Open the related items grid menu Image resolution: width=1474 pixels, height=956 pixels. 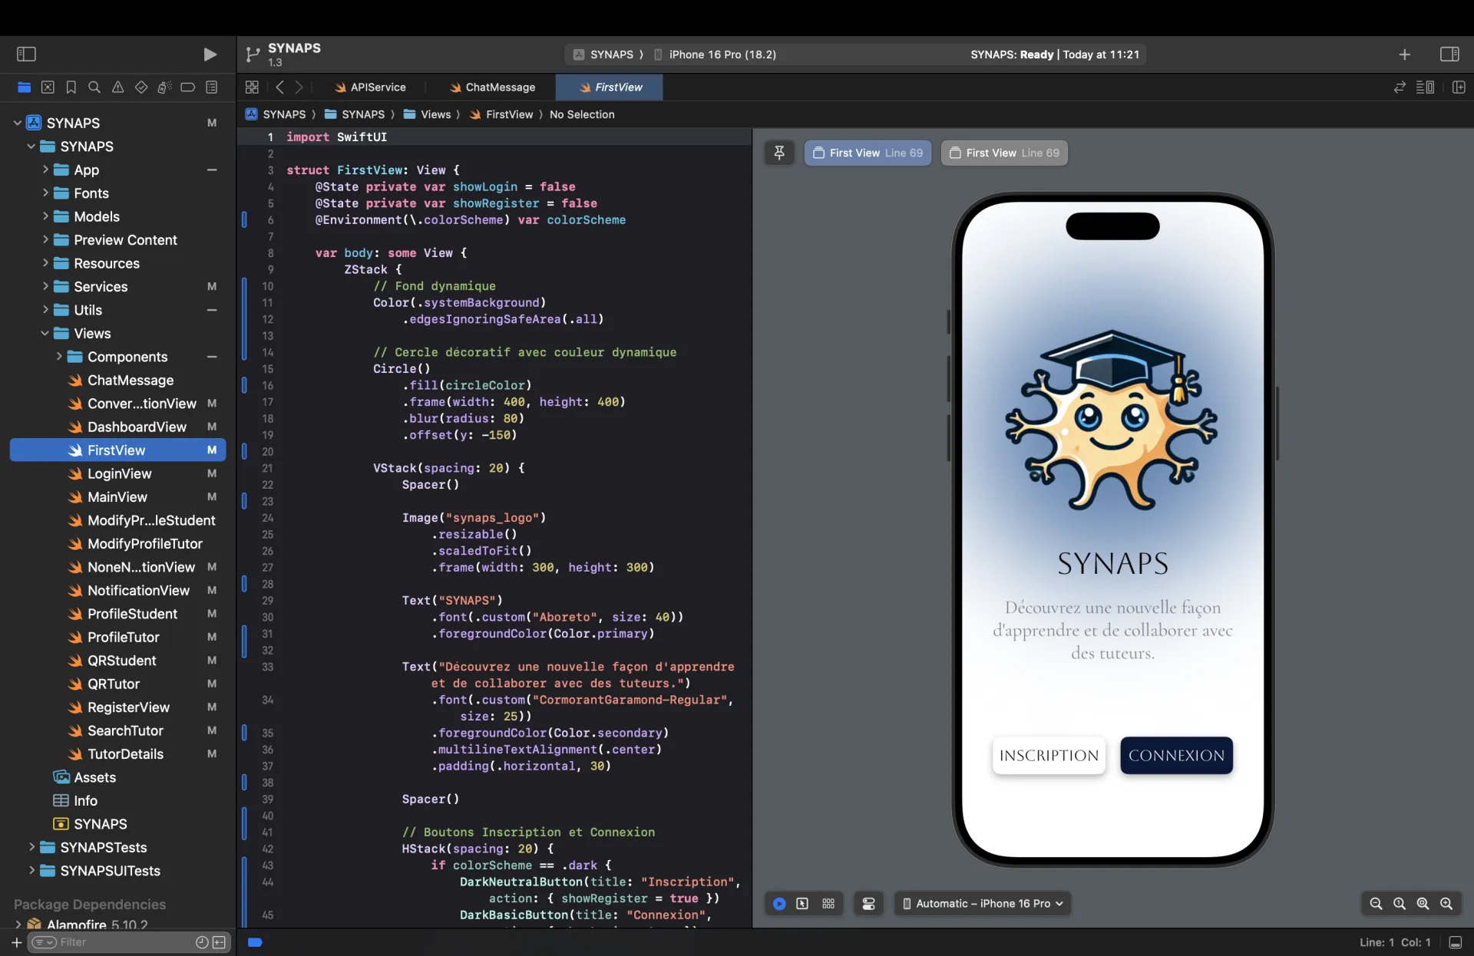[252, 87]
